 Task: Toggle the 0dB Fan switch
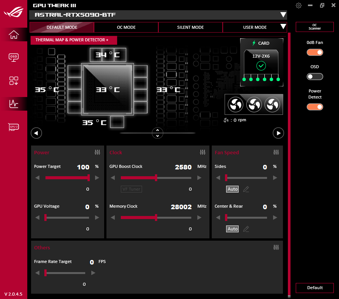(315, 52)
